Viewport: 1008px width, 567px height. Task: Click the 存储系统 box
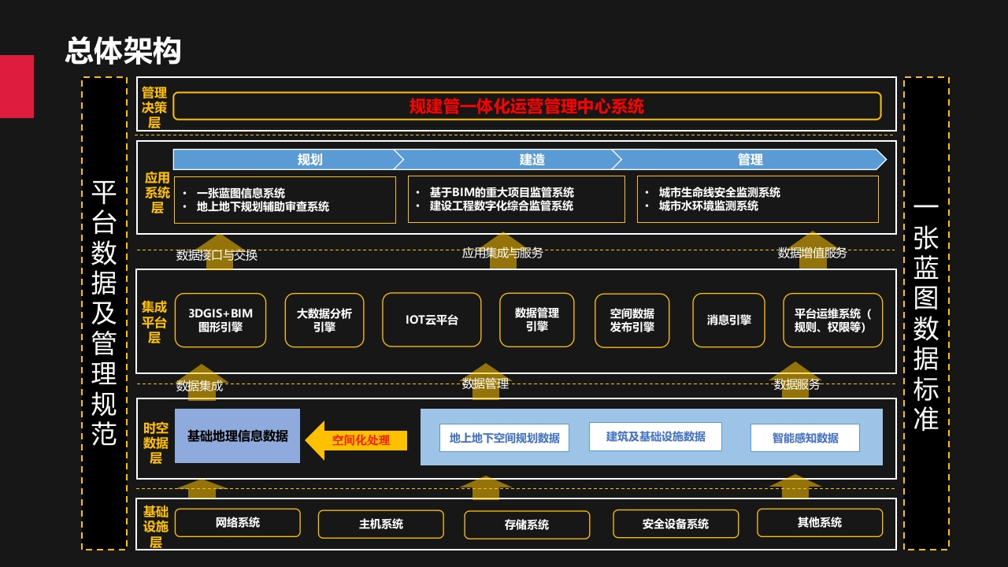tap(527, 524)
